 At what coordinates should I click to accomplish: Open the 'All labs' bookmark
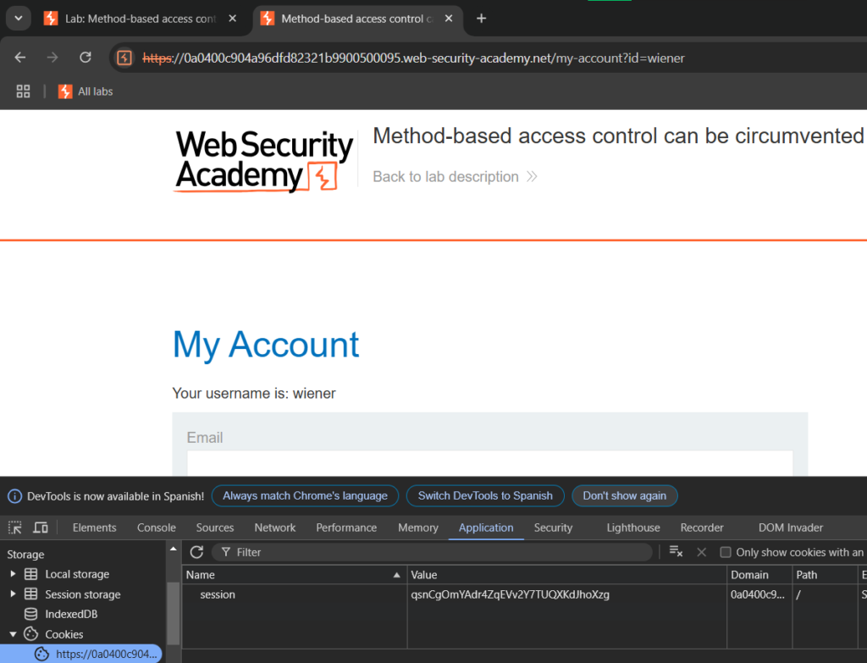coord(86,91)
